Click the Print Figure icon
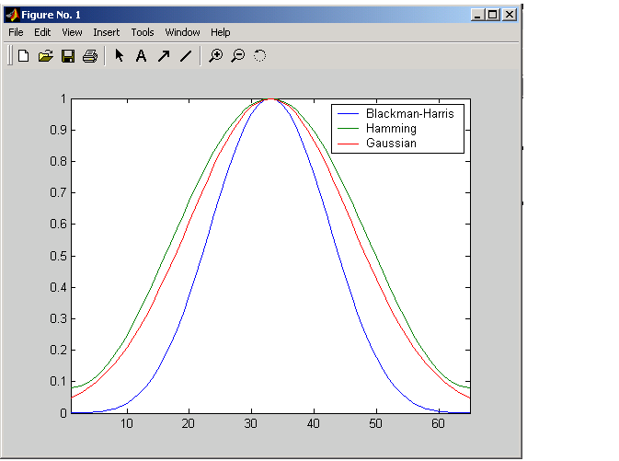 pyautogui.click(x=89, y=56)
